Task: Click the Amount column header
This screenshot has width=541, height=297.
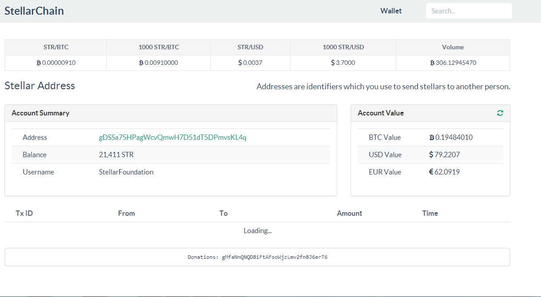Action: [349, 214]
